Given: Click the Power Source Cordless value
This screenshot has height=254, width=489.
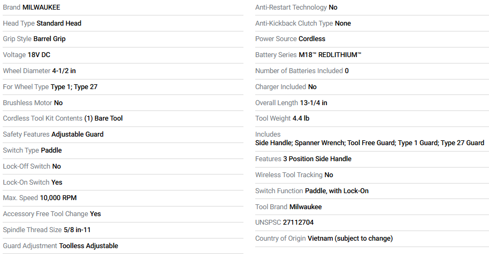Looking at the screenshot, I should click(x=312, y=39).
